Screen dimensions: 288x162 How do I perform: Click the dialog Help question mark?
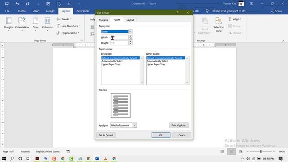(x=177, y=13)
